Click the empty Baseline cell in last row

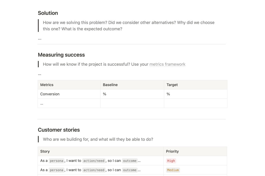click(x=132, y=103)
